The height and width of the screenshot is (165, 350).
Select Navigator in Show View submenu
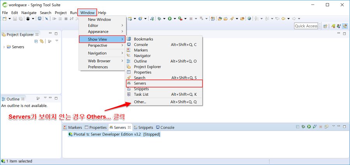[x=164, y=56]
